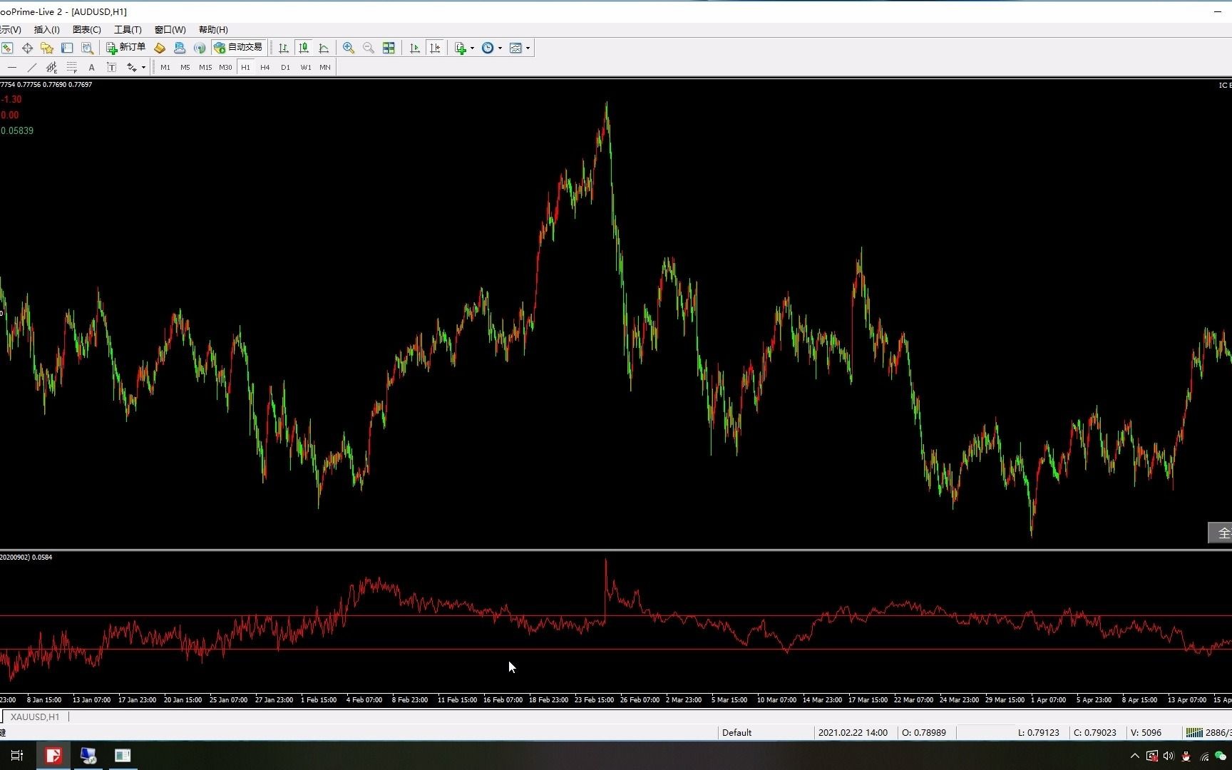Draw a horizontal line

point(12,67)
